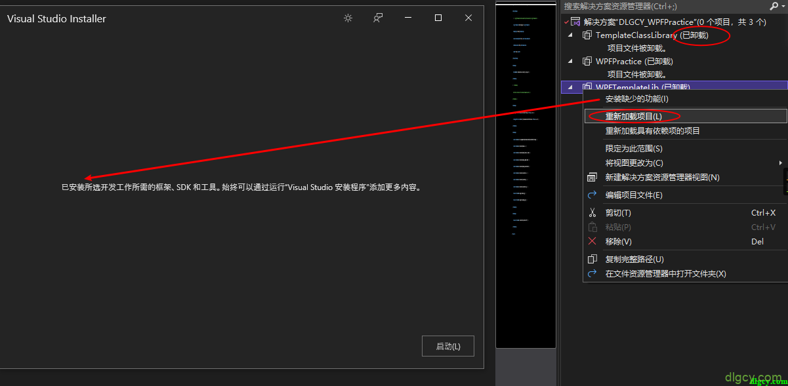This screenshot has width=788, height=386.
Task: Click the solution explorer search magnifier icon
Action: (774, 6)
